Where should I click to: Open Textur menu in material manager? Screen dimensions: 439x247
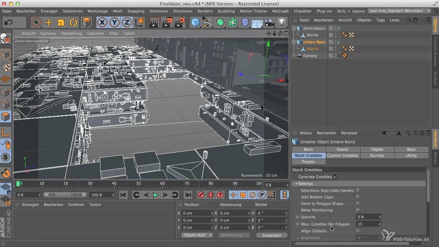coord(95,204)
